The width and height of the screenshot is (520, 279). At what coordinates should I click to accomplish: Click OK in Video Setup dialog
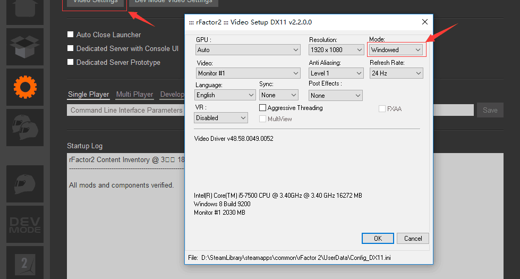[378, 238]
